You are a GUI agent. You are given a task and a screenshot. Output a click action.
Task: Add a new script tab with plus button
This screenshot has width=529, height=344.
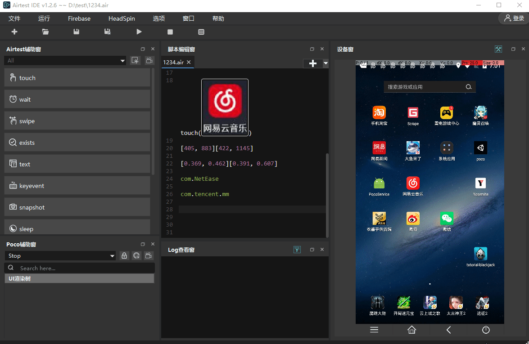point(313,63)
